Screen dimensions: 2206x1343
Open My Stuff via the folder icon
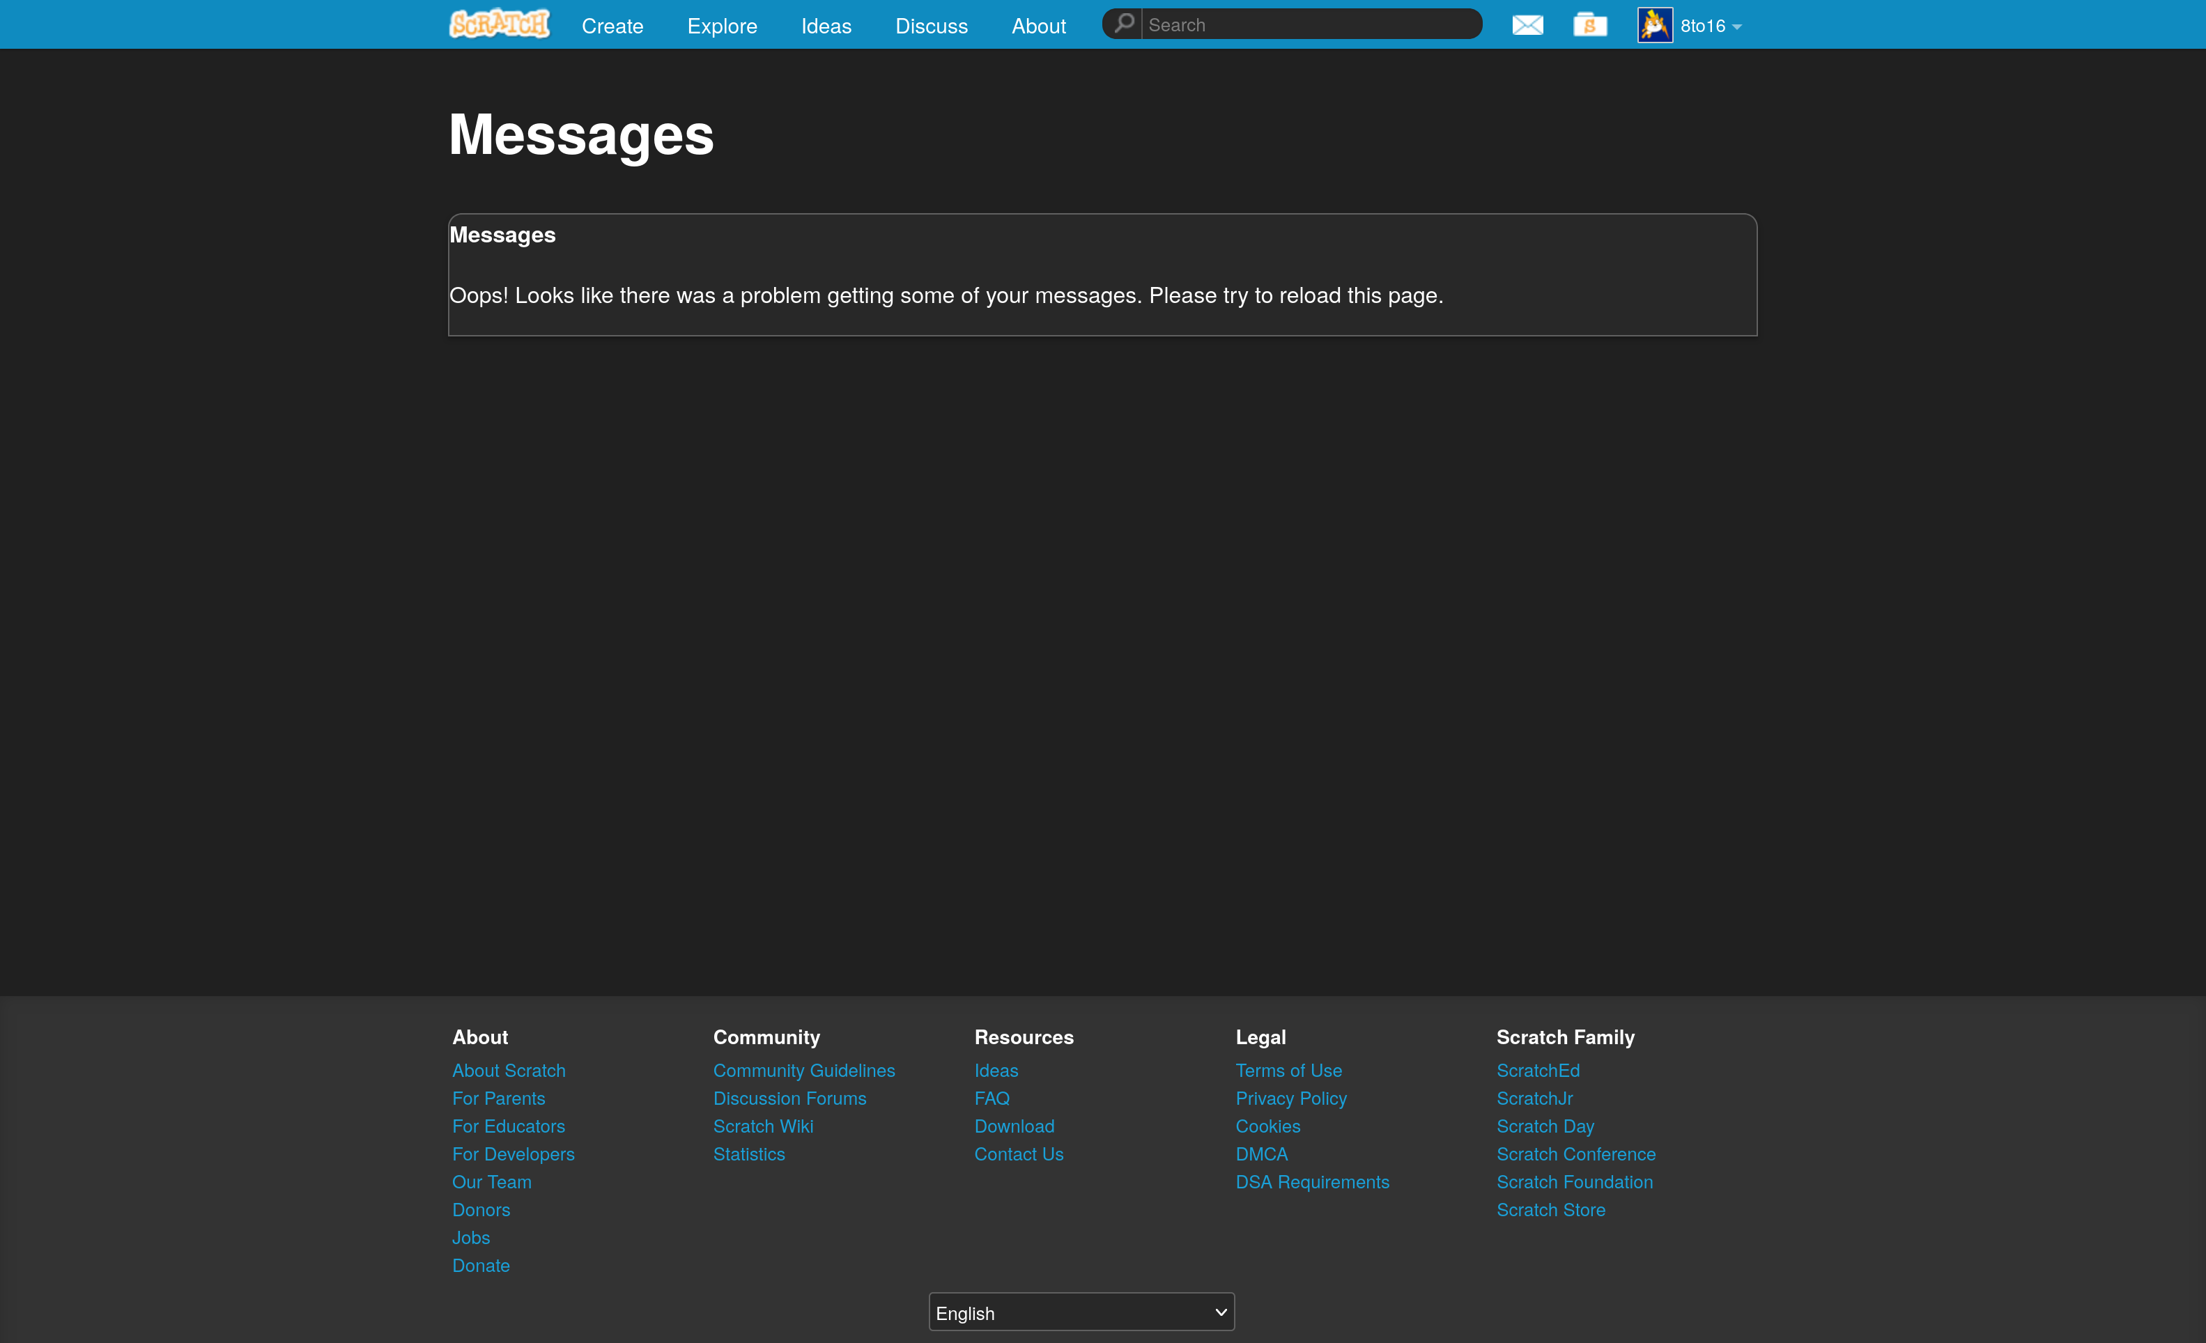pyautogui.click(x=1589, y=24)
